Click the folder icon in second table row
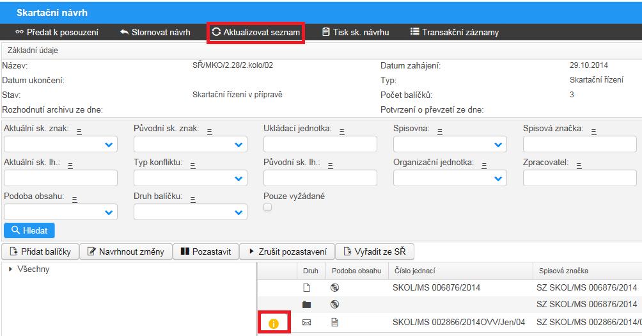 coord(306,305)
